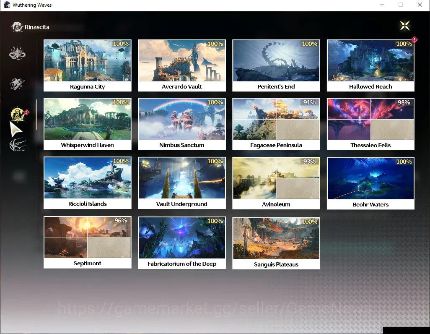Open the Ragunna City card

88,65
